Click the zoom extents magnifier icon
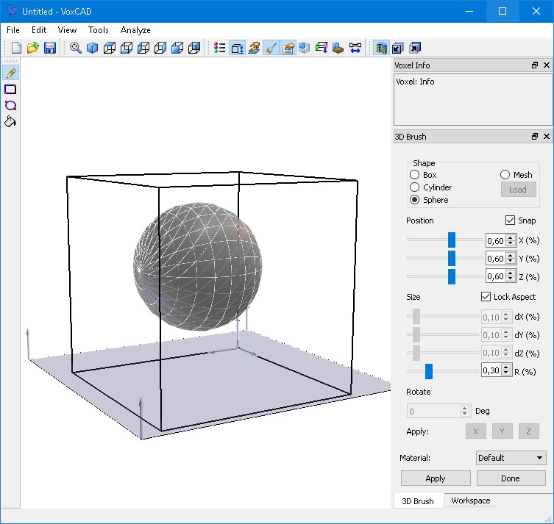554x524 pixels. click(x=75, y=48)
